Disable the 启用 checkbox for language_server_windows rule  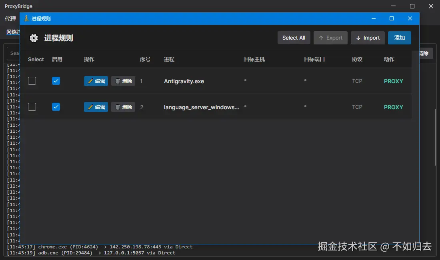coord(56,107)
